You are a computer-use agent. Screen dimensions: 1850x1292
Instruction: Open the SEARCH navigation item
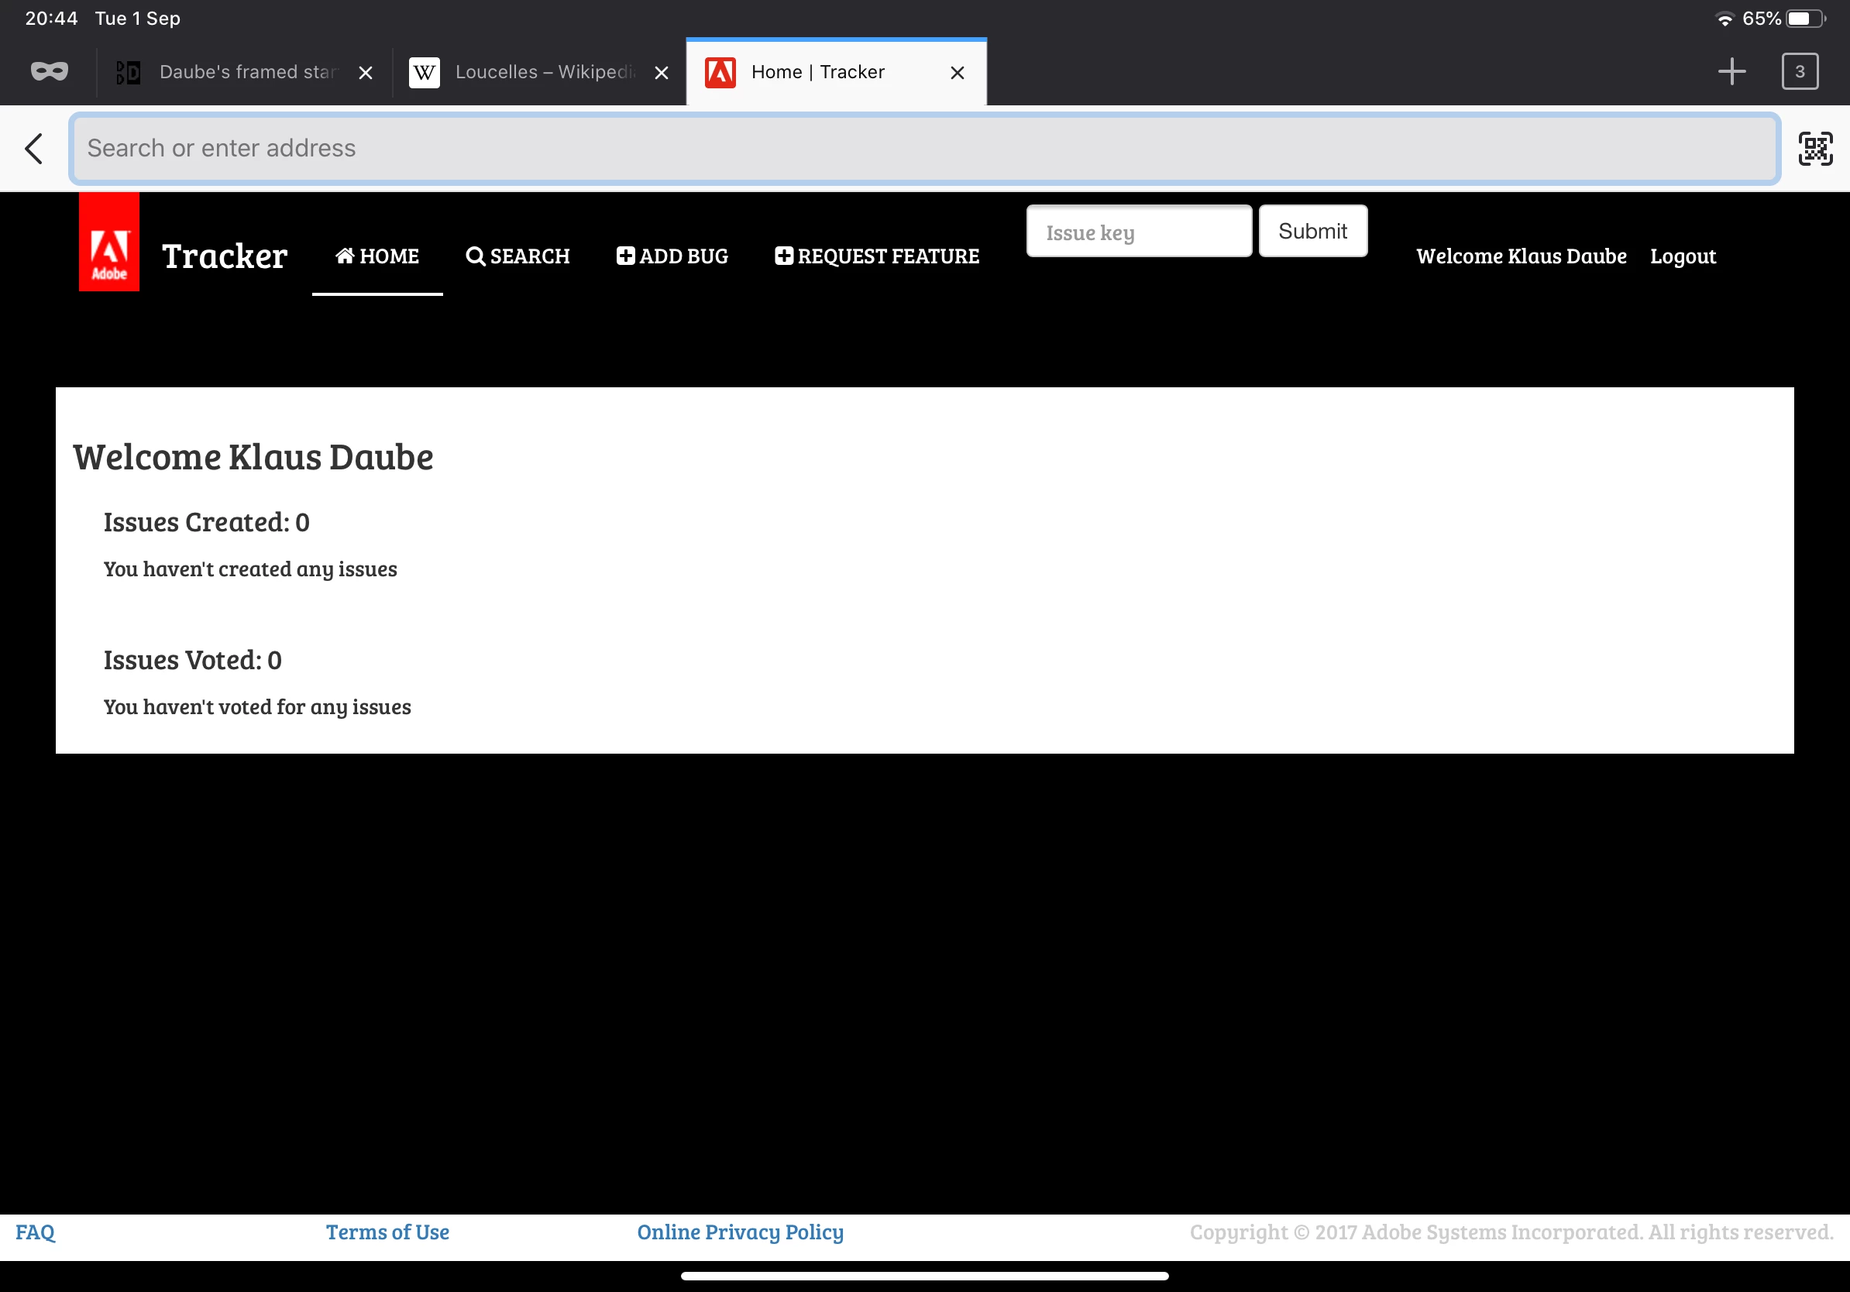point(518,256)
